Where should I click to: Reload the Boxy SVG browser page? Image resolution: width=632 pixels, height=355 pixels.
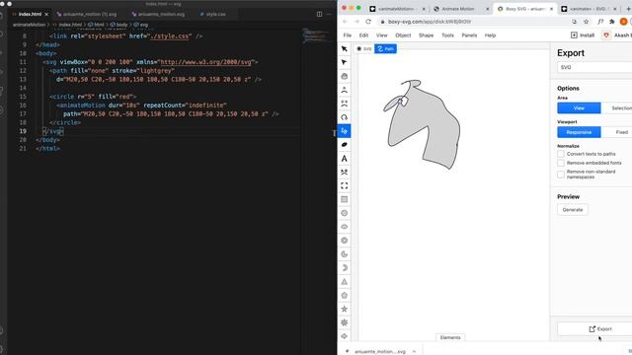(368, 22)
